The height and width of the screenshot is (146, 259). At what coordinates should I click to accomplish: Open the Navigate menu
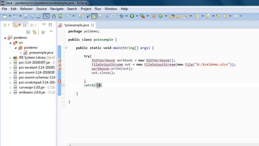click(x=57, y=9)
